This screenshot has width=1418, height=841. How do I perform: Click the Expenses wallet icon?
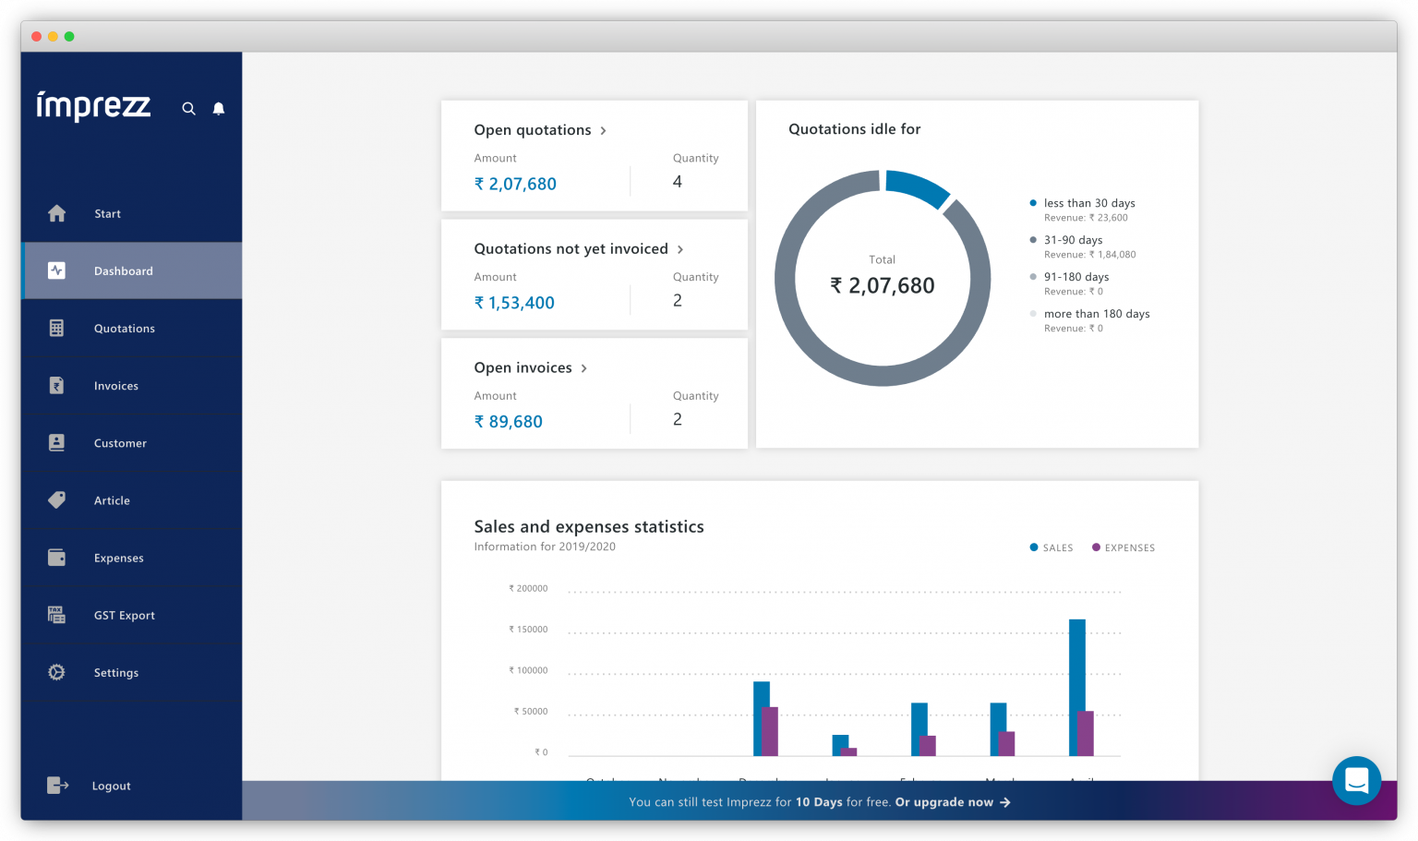(x=57, y=558)
